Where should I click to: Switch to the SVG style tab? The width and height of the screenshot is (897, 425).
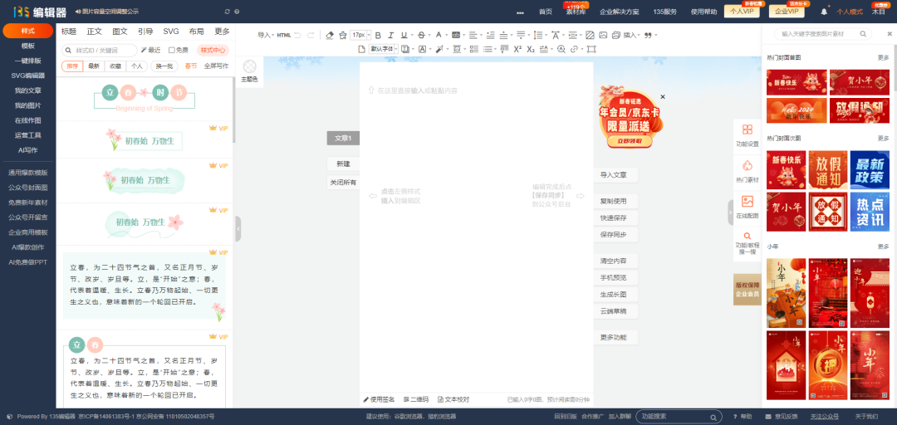[170, 31]
